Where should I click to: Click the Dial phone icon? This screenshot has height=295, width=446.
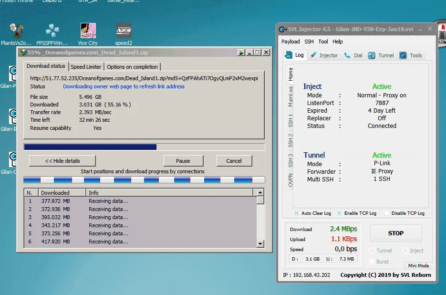click(347, 55)
